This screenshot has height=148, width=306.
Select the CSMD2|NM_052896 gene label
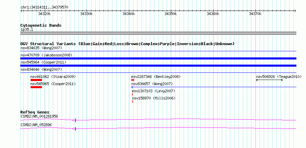pos(36,125)
